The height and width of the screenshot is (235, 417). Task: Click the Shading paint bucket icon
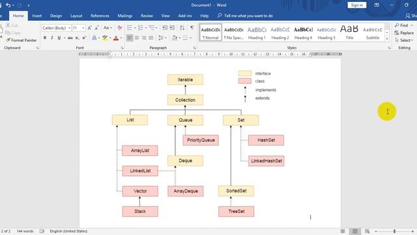click(175, 38)
